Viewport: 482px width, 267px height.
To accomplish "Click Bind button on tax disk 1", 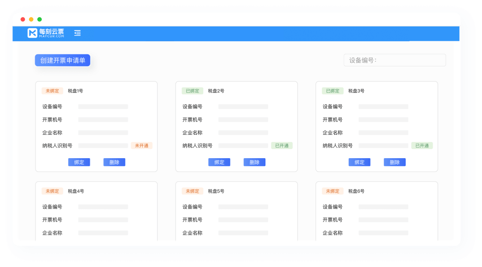I will click(79, 162).
